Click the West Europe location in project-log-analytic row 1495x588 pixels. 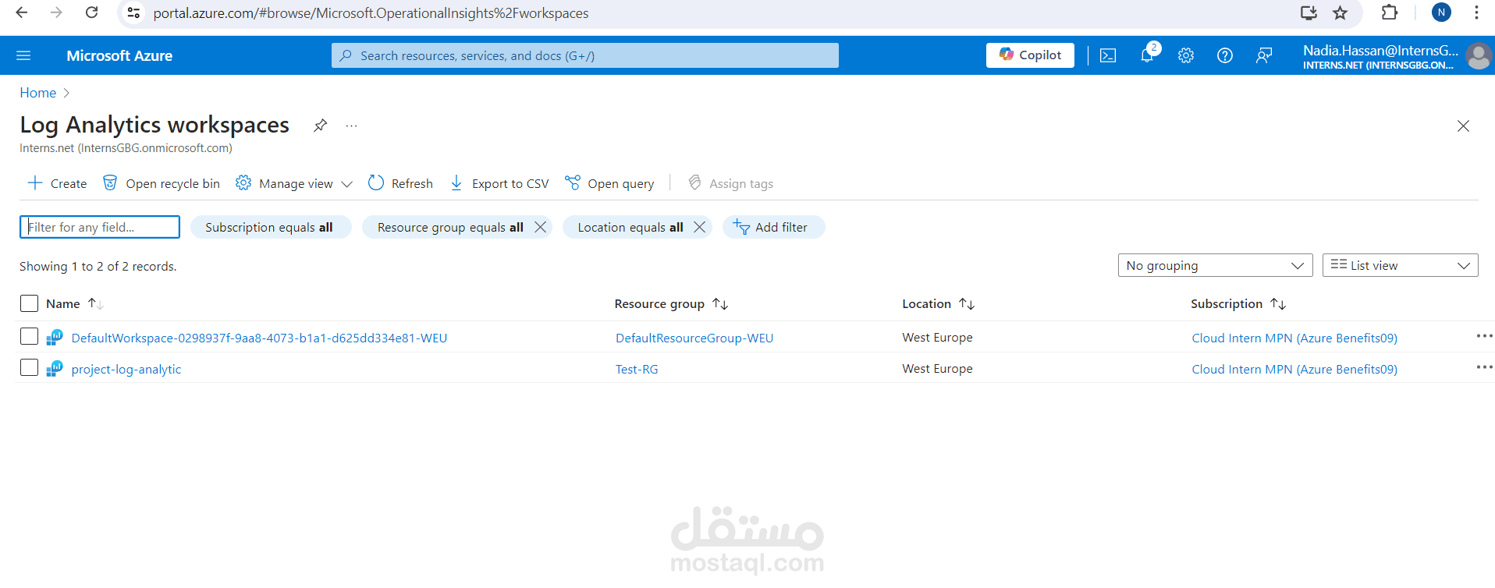(937, 368)
